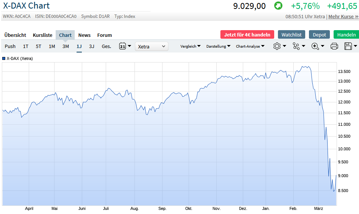Open the Forum tab
This screenshot has width=359, height=214.
[104, 35]
